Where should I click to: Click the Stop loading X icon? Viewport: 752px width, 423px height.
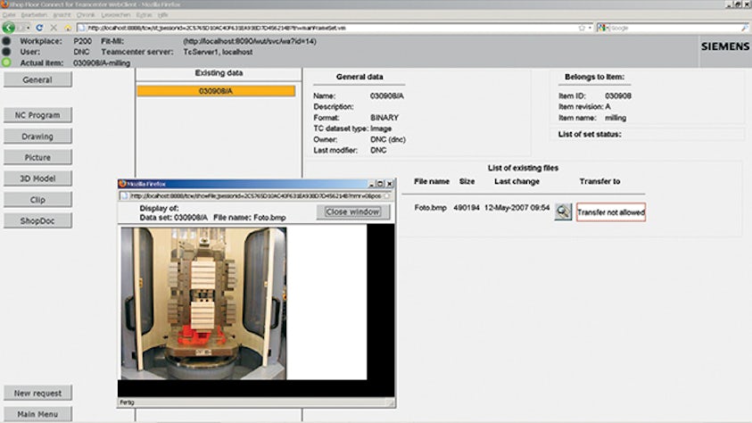coord(54,28)
